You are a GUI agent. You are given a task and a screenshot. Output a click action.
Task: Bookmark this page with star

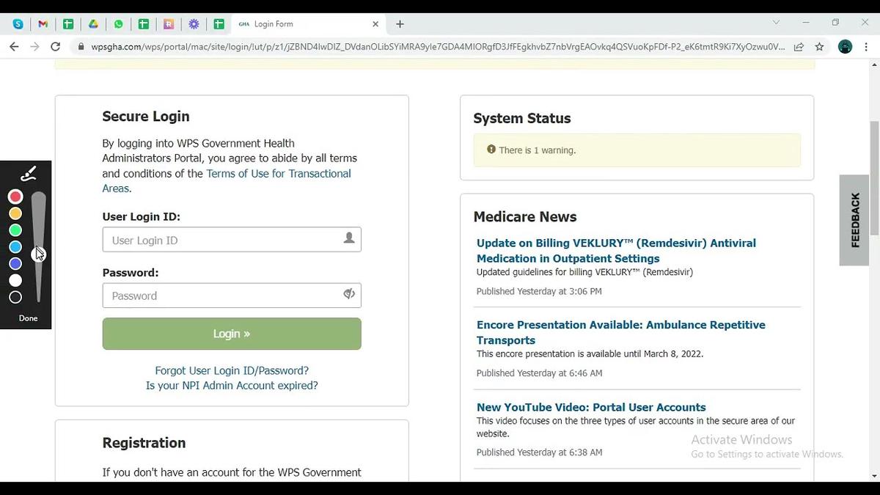819,46
